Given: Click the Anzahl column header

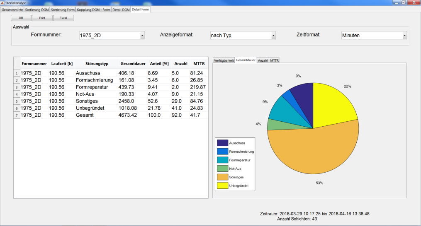Looking at the screenshot, I should (x=181, y=64).
